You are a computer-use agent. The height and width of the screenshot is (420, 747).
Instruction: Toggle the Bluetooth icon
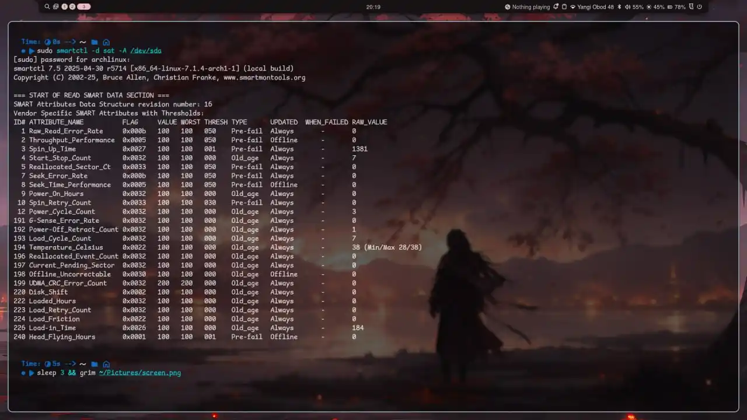[x=620, y=7]
